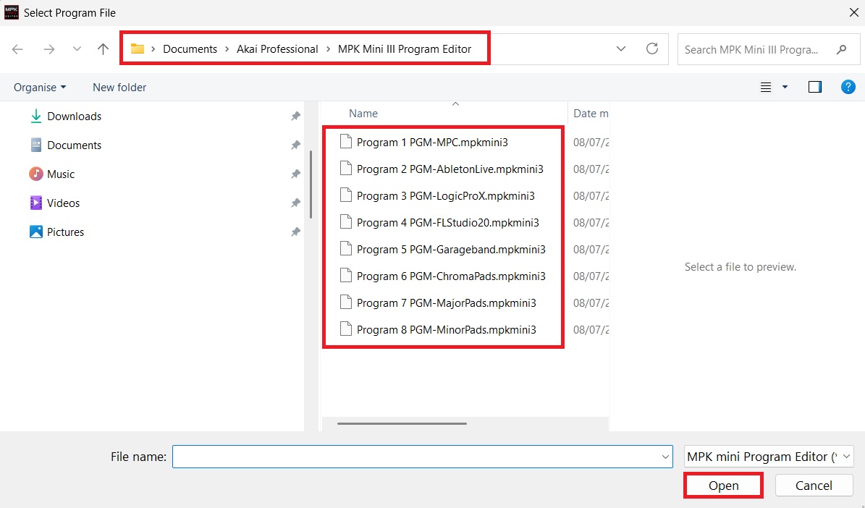
Task: Expand the File name dropdown arrow
Action: 665,457
